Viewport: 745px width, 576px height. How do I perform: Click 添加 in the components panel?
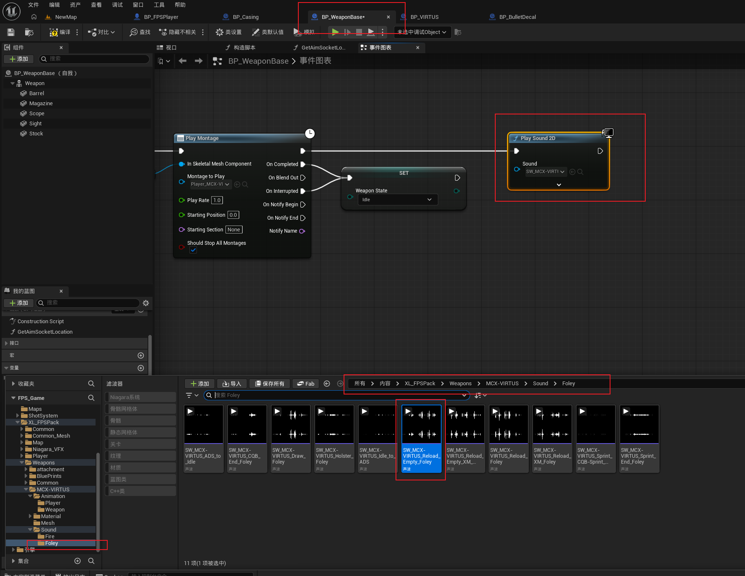(18, 59)
